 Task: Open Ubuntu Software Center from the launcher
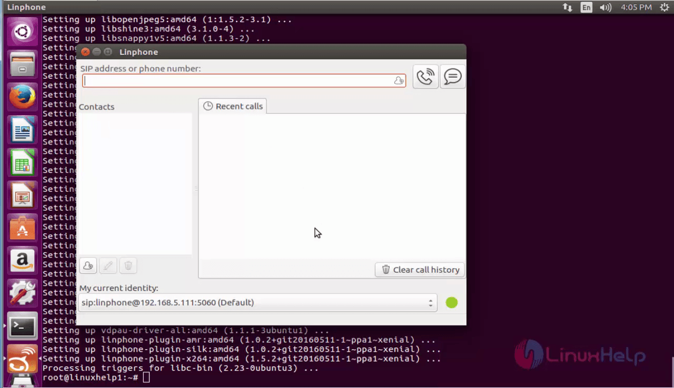click(x=22, y=228)
